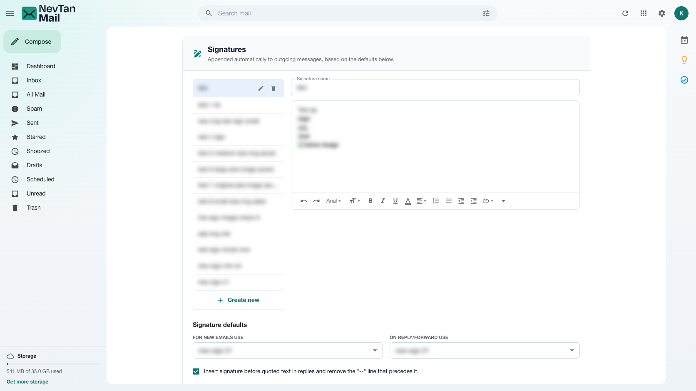Click Get more storage link

[27, 382]
